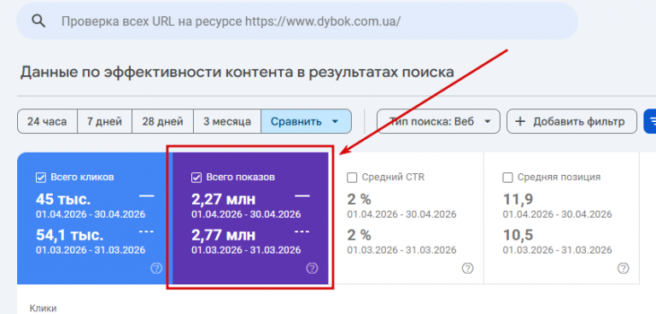
Task: Click the page heading about эффективности контента
Action: pos(237,73)
